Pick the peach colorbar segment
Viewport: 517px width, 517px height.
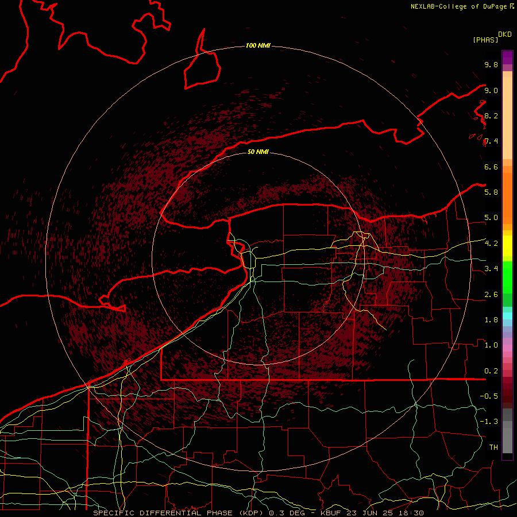click(x=507, y=118)
